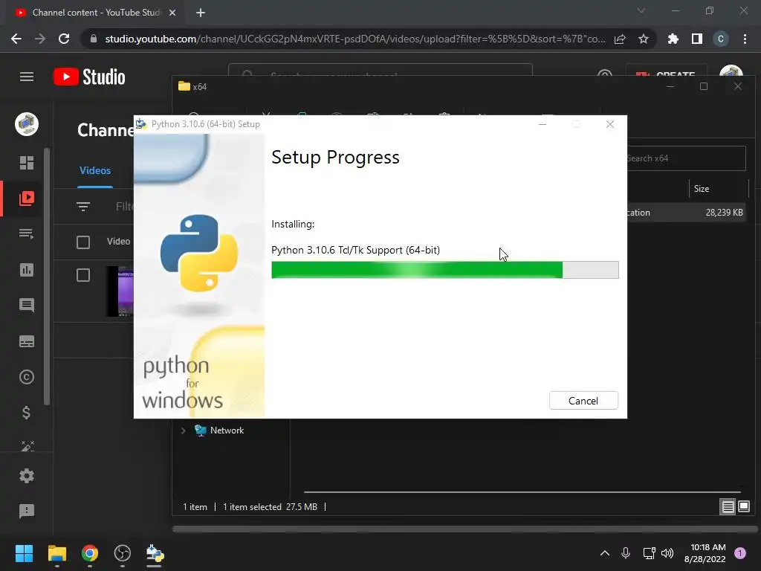Open the Playlists icon in Studio sidebar

[27, 233]
